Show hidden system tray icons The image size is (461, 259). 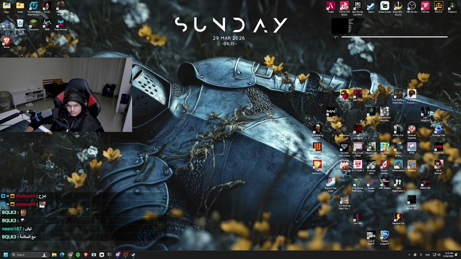(x=409, y=255)
